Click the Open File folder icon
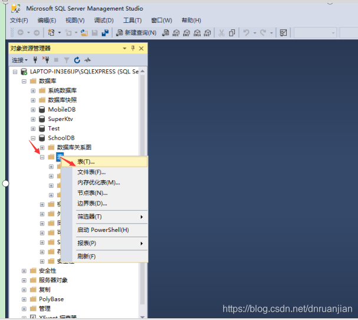The width and height of the screenshot is (358, 320). (84, 33)
